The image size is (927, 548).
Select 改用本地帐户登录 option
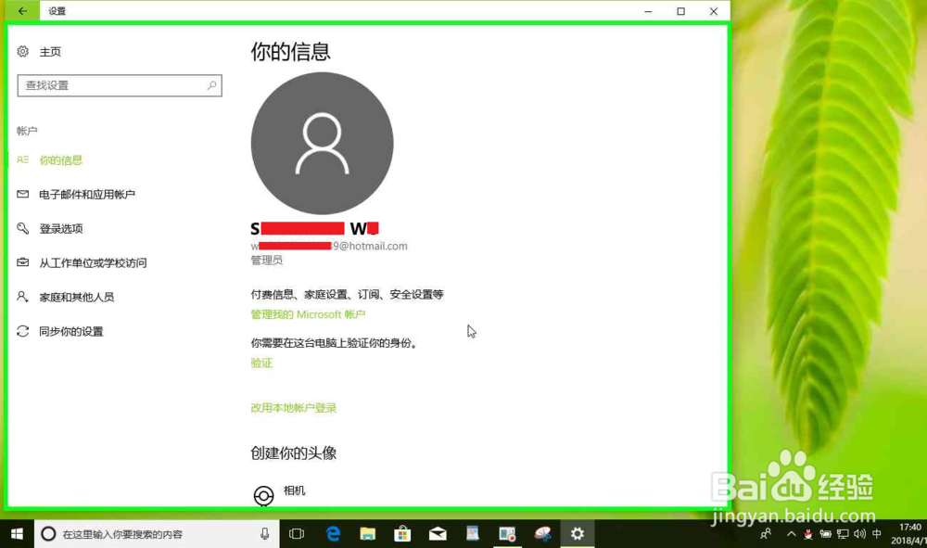click(292, 407)
